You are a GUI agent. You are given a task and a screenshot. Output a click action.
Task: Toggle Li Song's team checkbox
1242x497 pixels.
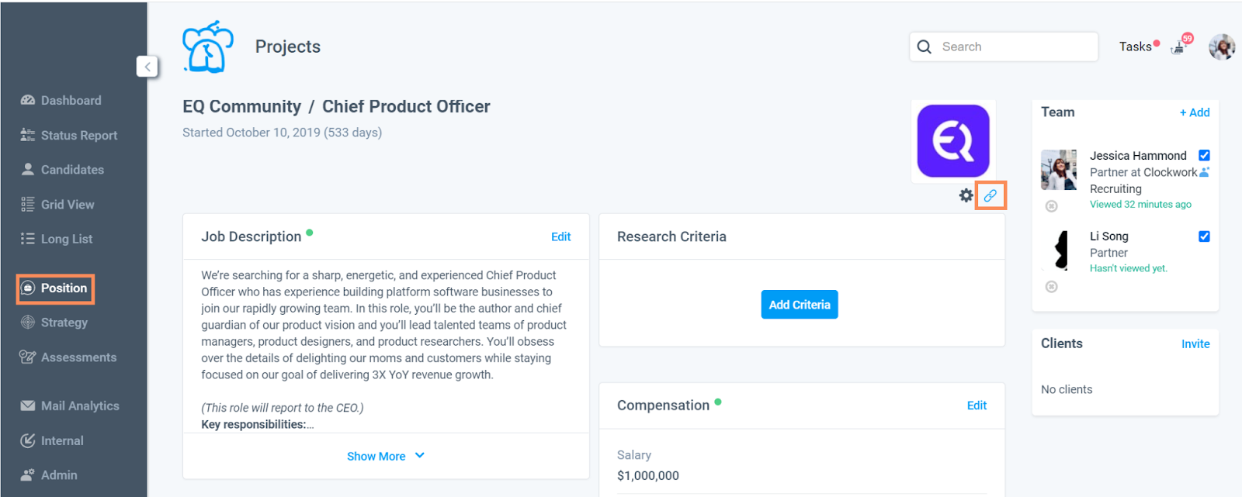(x=1204, y=236)
